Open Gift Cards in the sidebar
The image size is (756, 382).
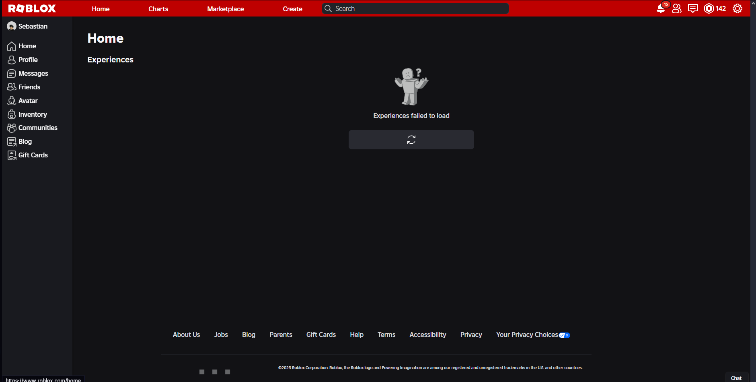click(33, 155)
